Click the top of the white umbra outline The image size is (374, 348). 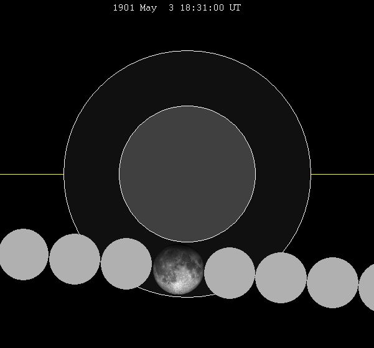tap(187, 106)
